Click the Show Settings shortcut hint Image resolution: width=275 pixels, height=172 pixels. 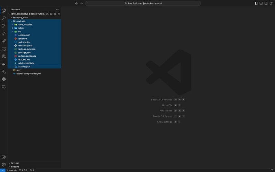pyautogui.click(x=169, y=122)
